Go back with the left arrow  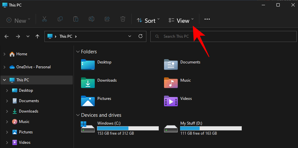coord(7,36)
